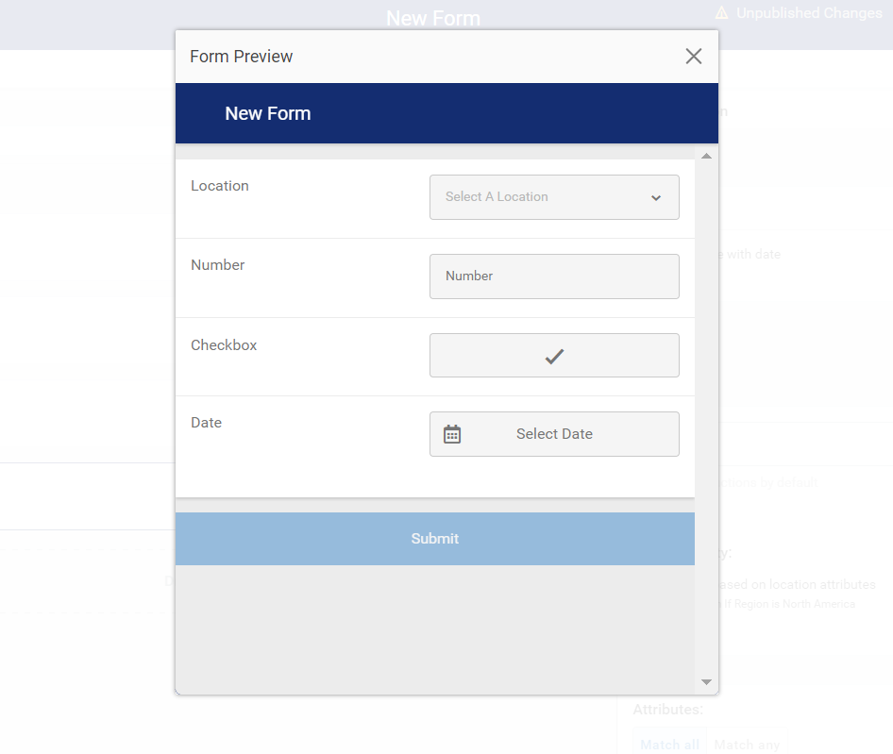Click the chevron on the Location dropdown
Image resolution: width=893 pixels, height=754 pixels.
pyautogui.click(x=655, y=198)
